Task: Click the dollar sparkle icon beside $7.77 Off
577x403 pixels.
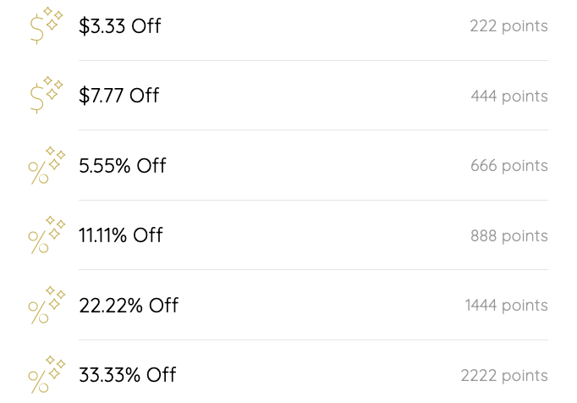Action: (47, 95)
